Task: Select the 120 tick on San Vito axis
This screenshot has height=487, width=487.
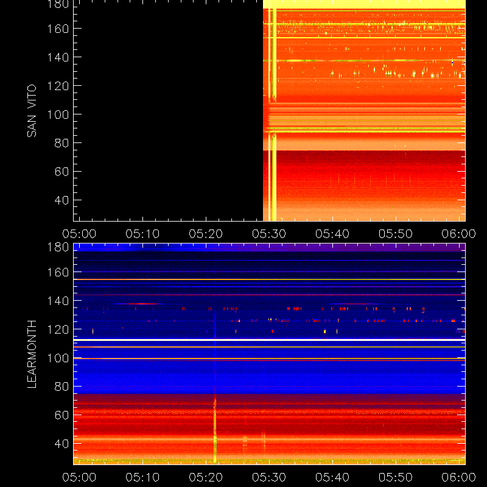Action: click(58, 86)
